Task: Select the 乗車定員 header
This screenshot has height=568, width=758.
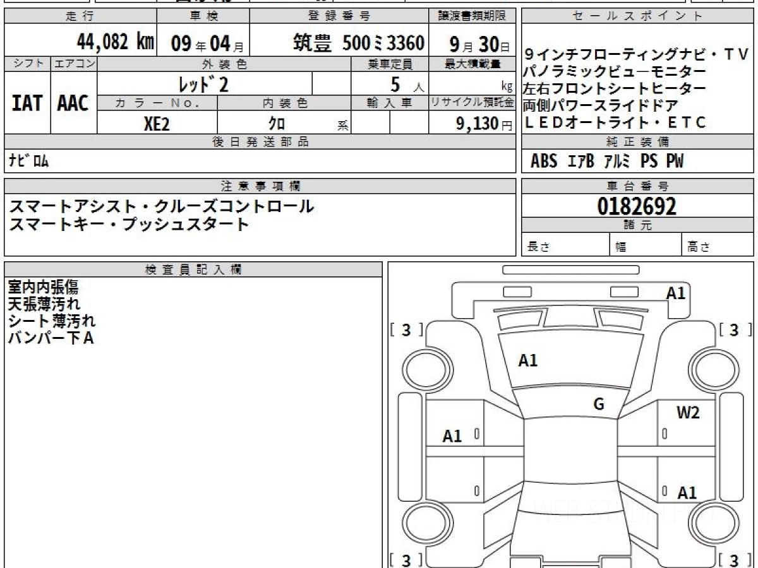Action: point(390,64)
